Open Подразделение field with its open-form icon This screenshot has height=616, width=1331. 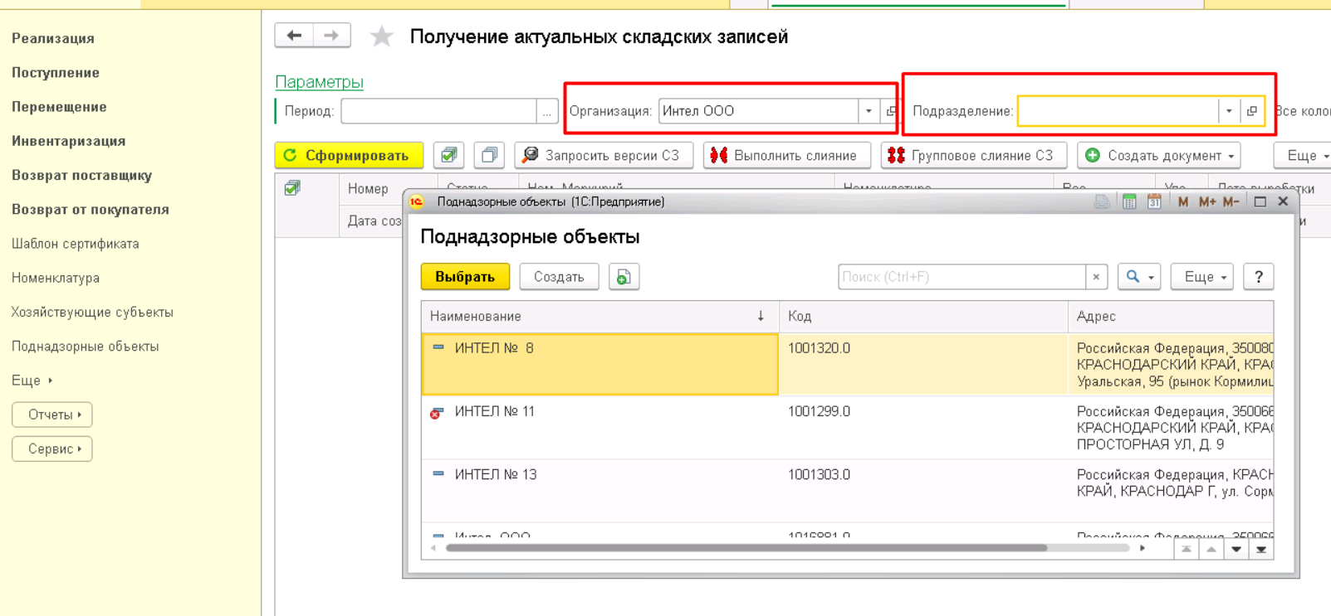(1252, 111)
